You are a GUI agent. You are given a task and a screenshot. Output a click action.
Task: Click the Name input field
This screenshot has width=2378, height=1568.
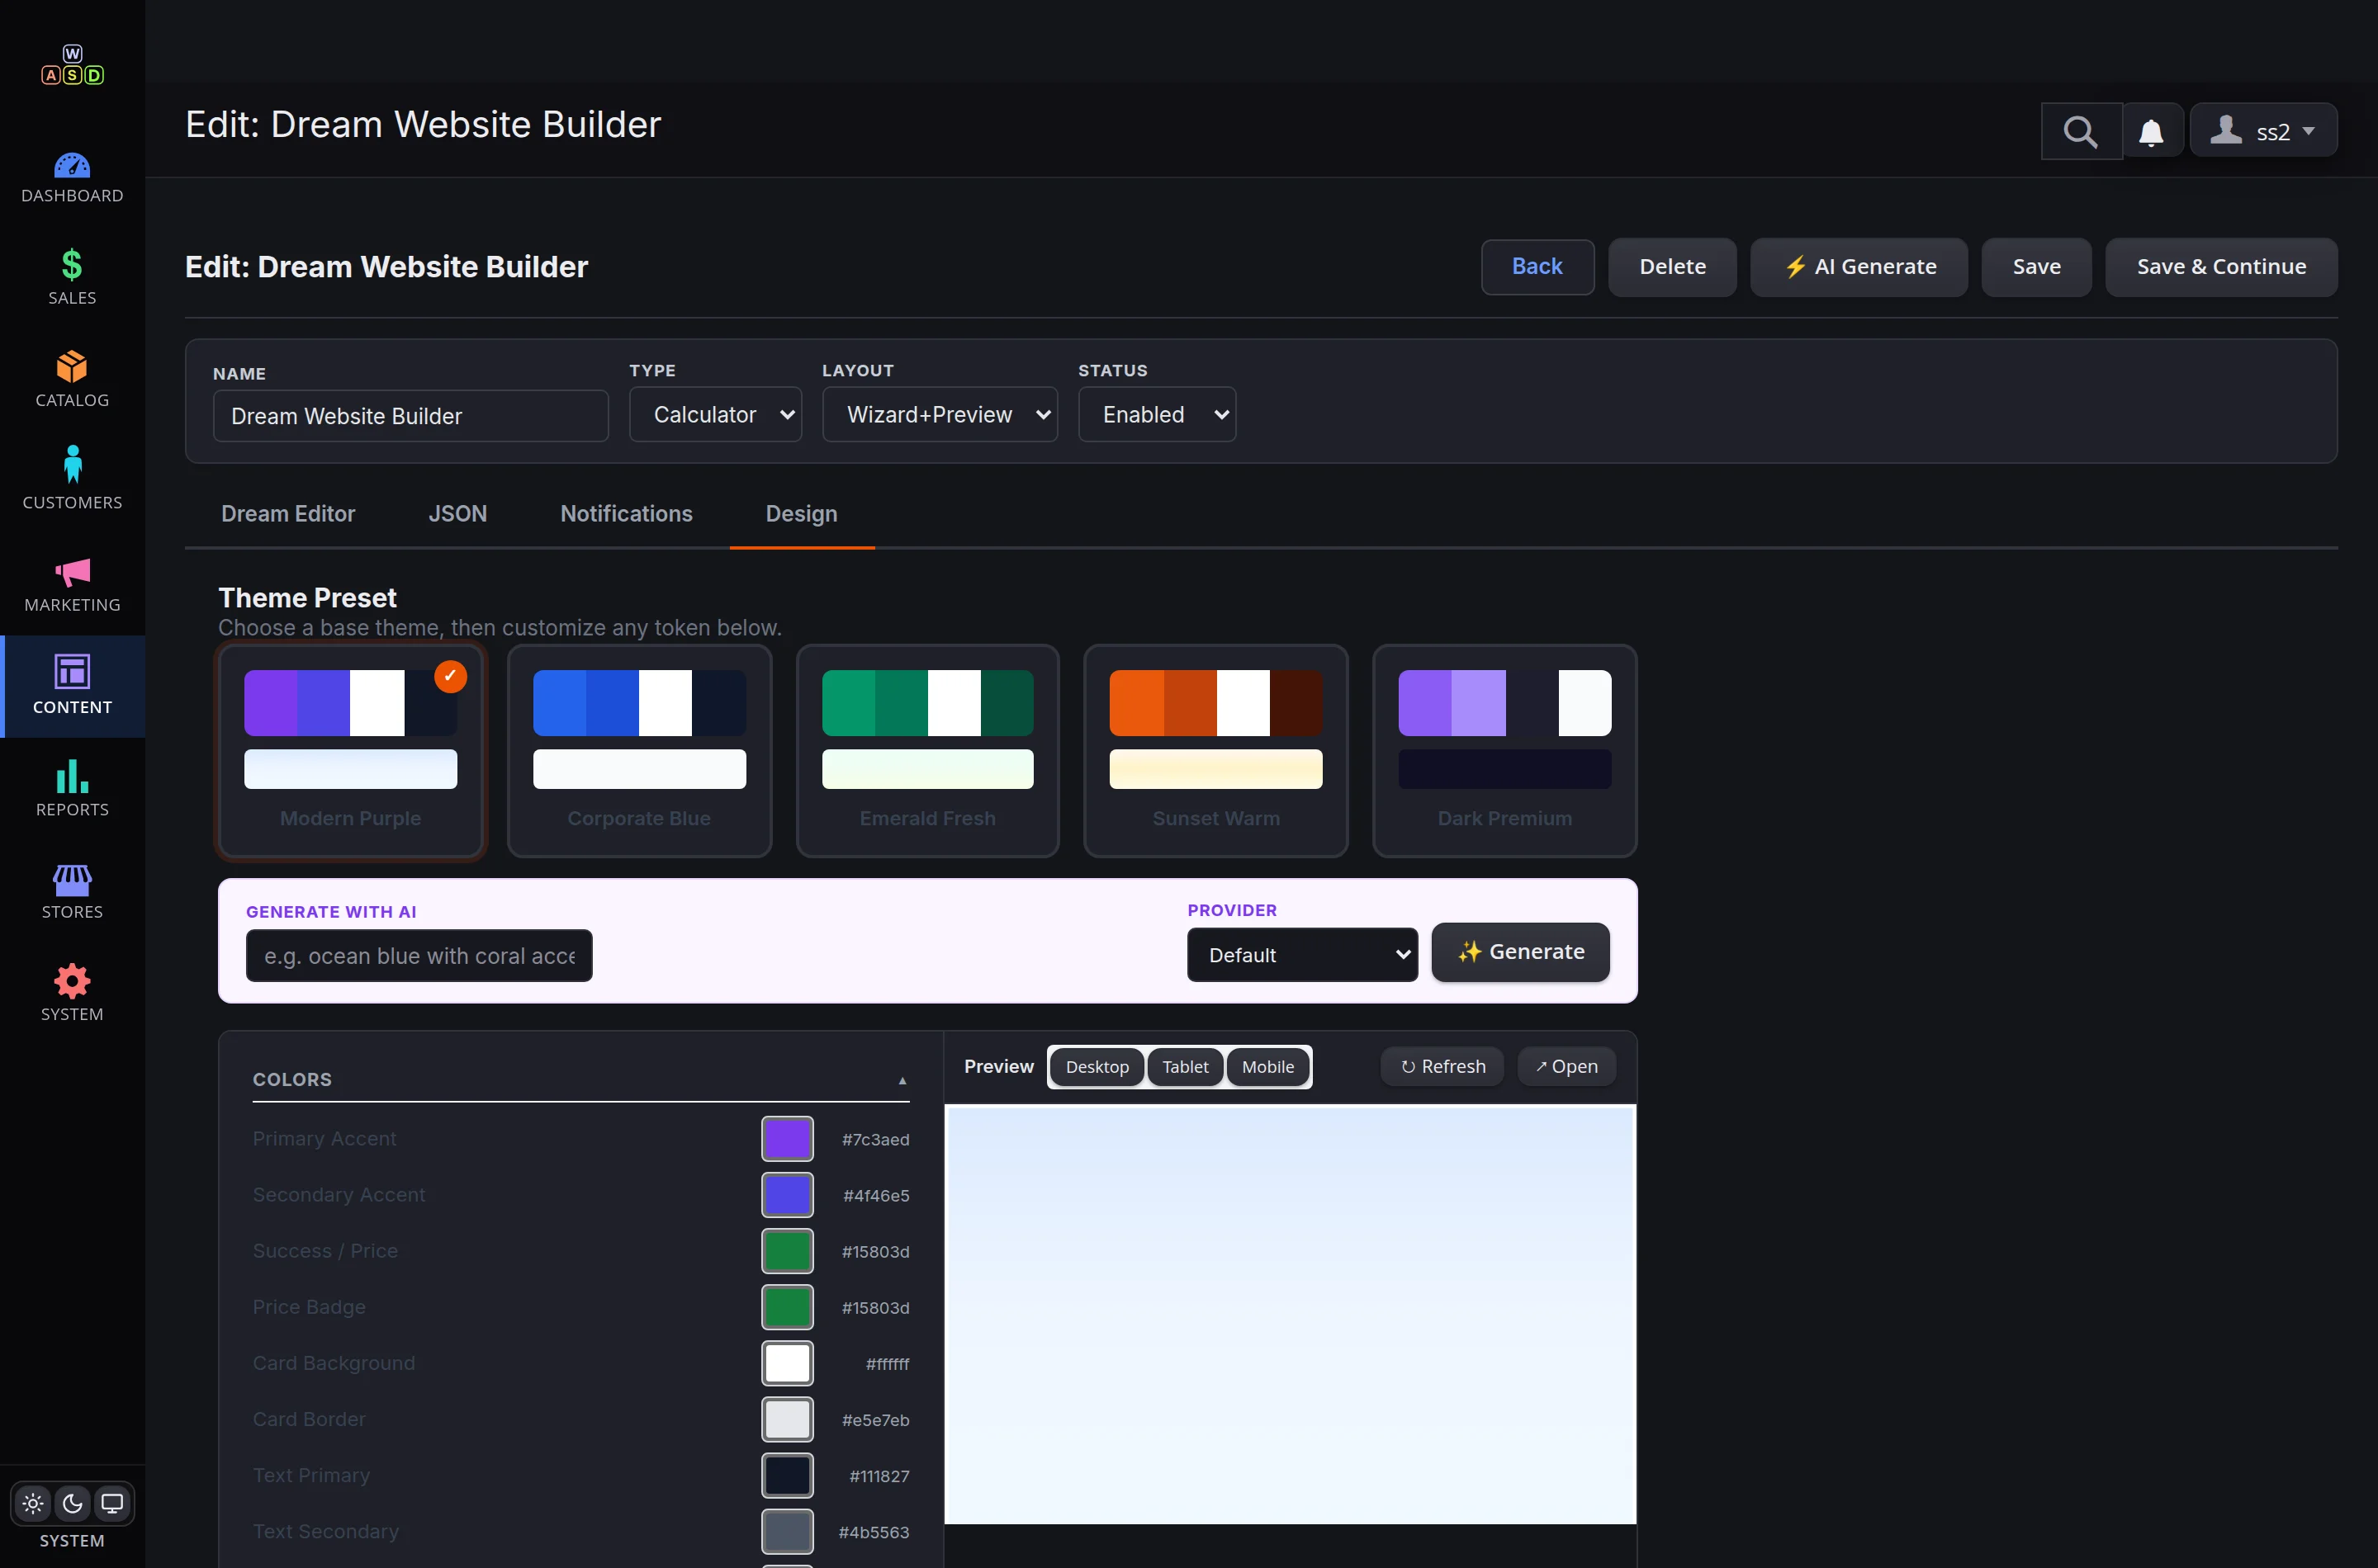click(x=410, y=416)
